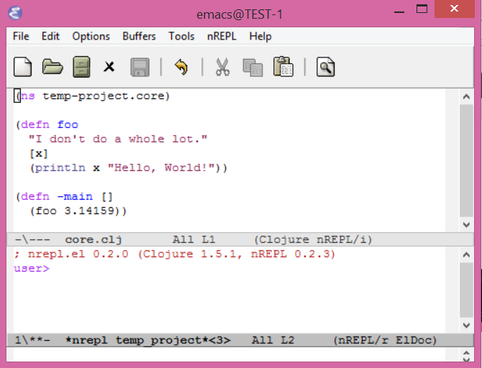
Task: Open the directory (Dired) cabinet icon
Action: [x=81, y=67]
